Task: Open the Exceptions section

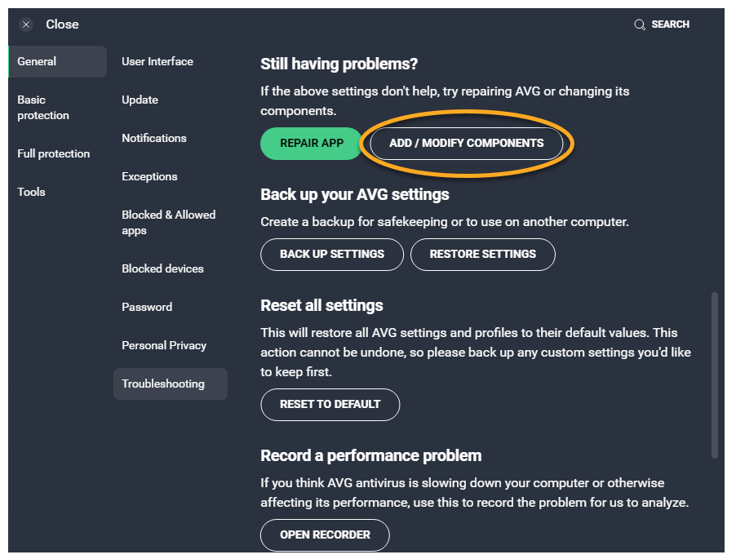Action: point(149,176)
